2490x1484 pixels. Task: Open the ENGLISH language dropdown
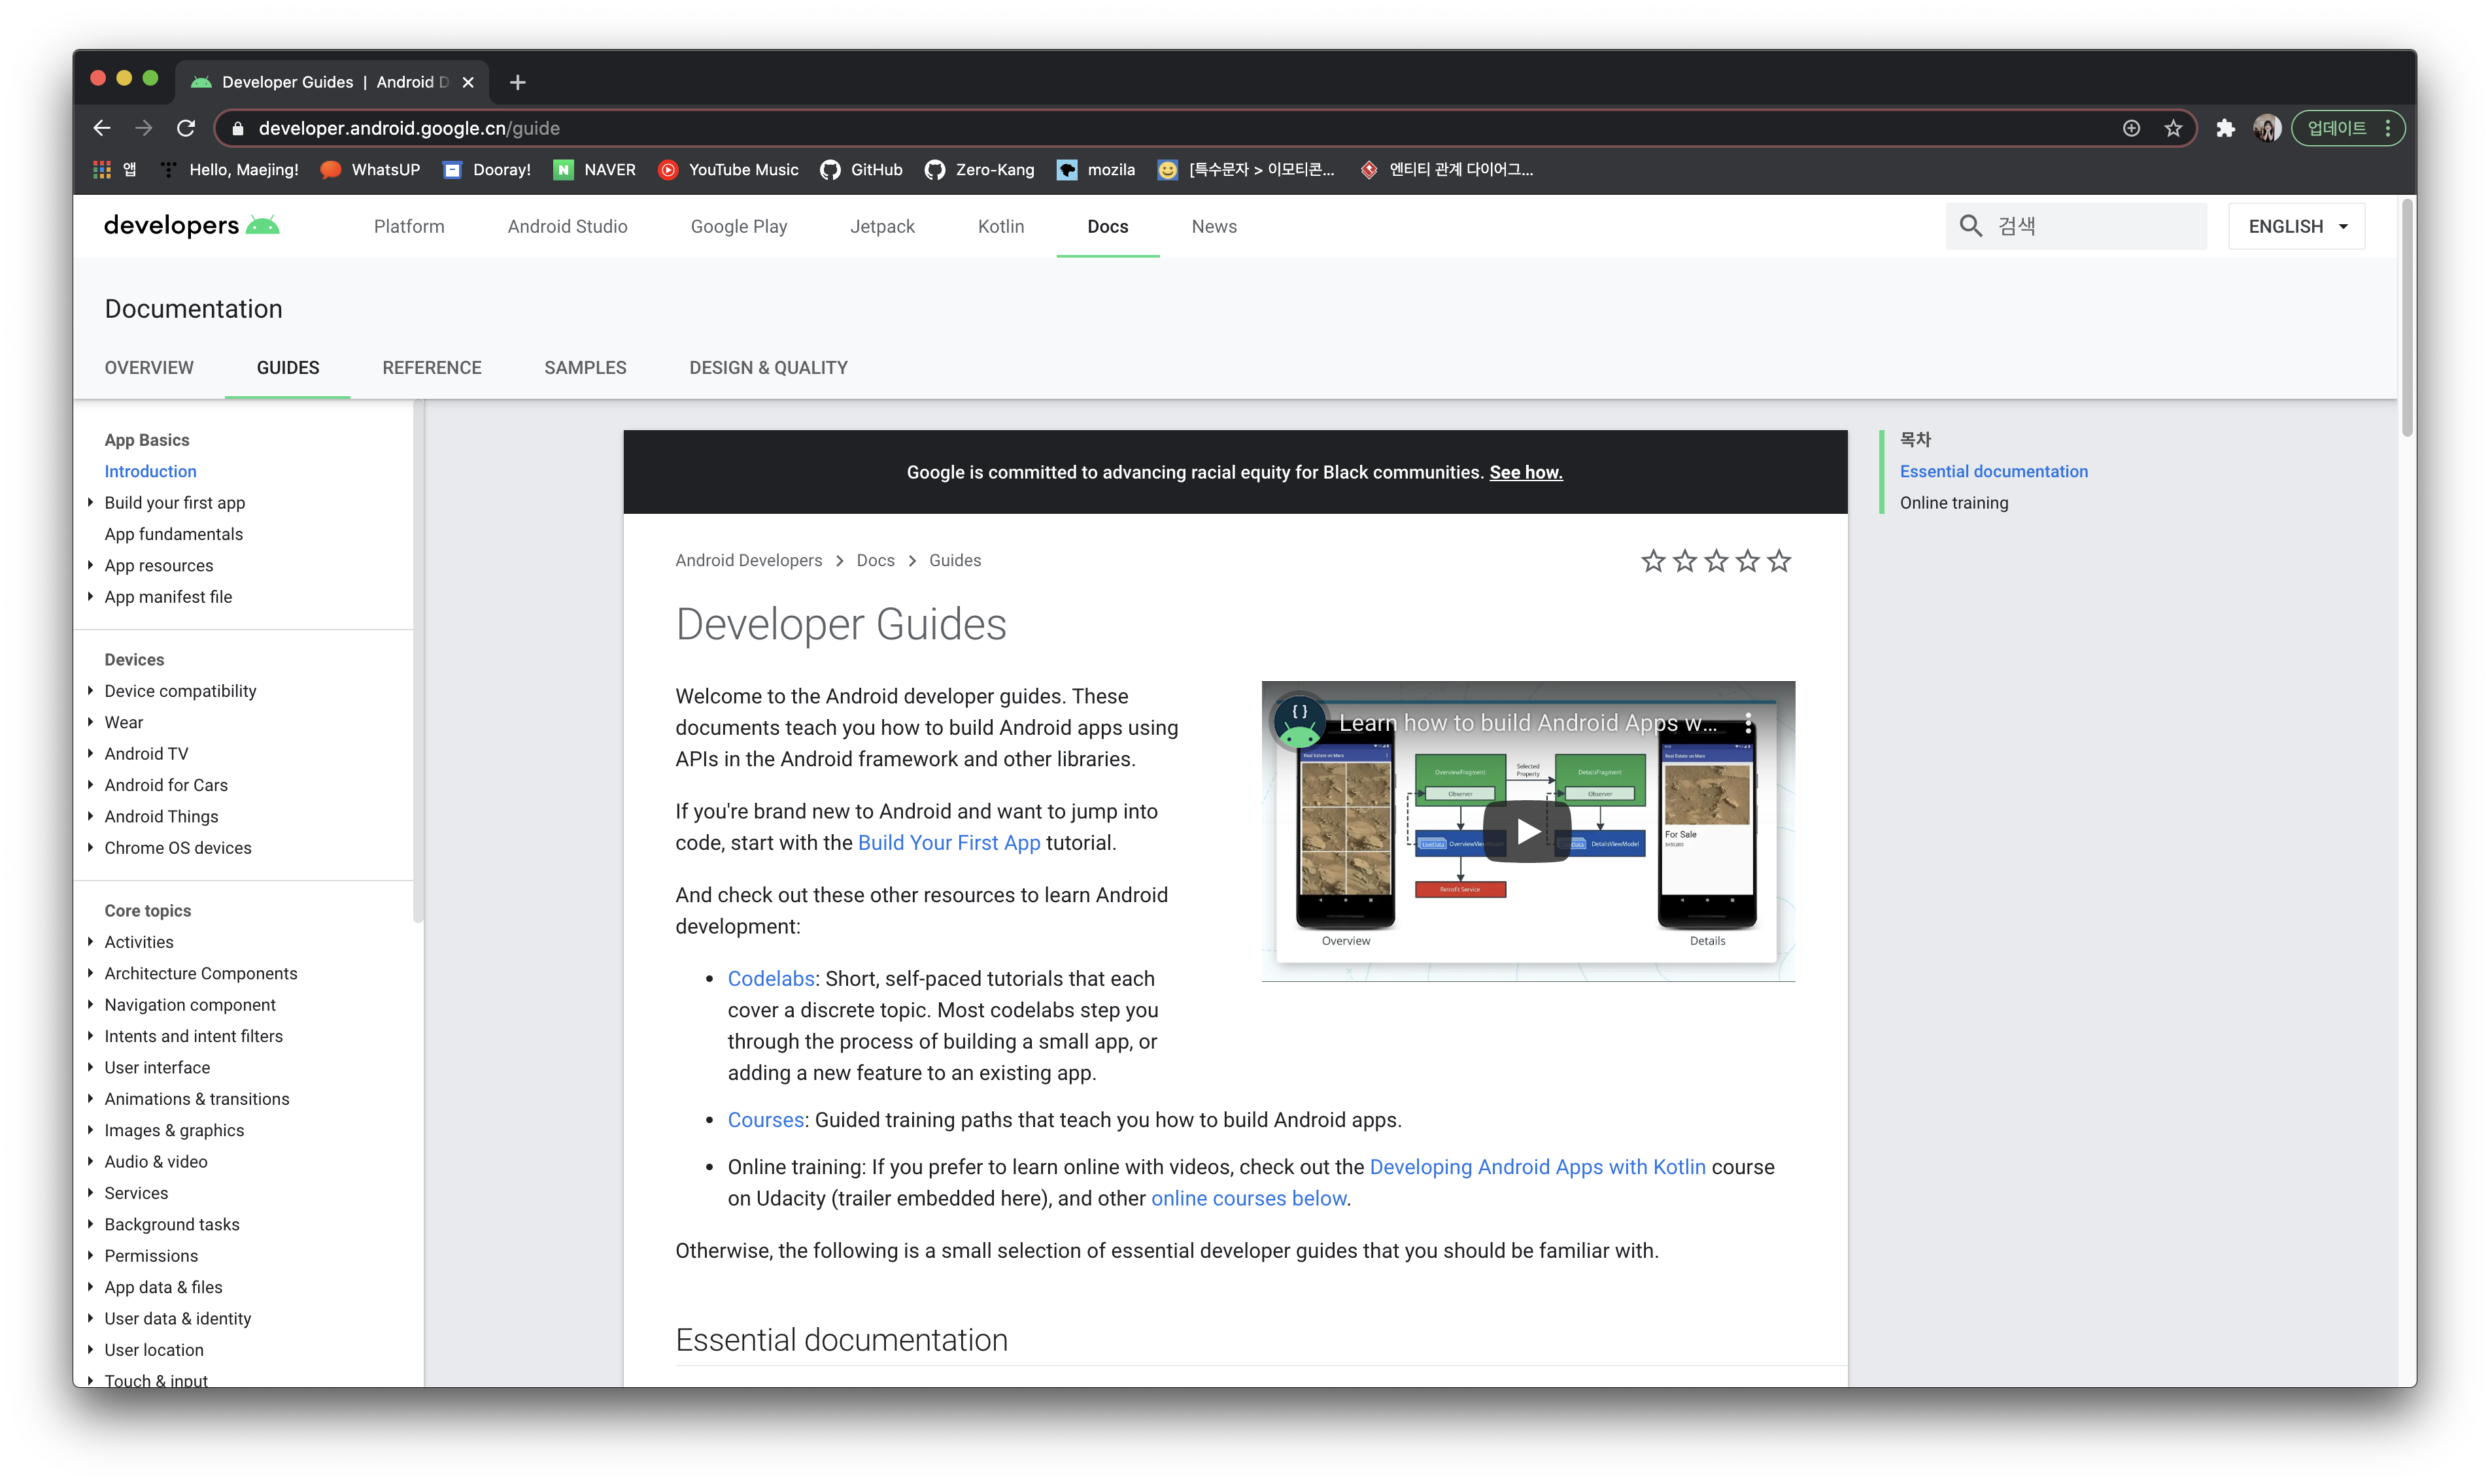(2296, 227)
